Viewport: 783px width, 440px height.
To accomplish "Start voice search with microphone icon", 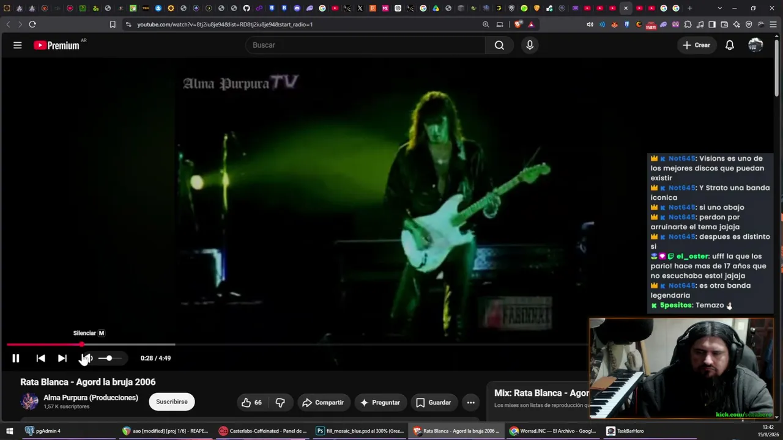I will (530, 45).
